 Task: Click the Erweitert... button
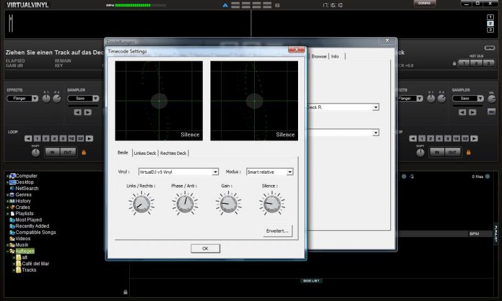pyautogui.click(x=277, y=231)
